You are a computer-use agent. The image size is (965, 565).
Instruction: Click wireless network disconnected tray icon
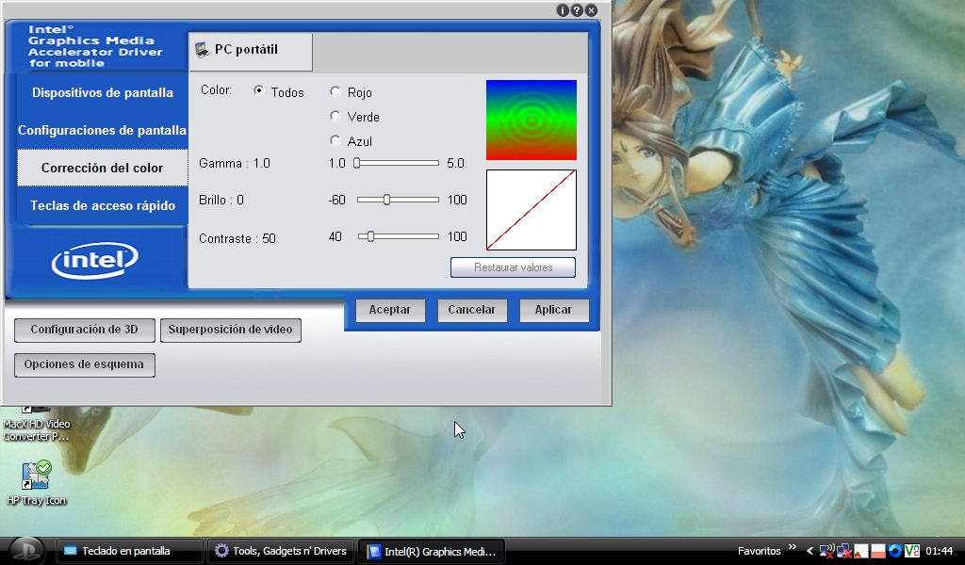(827, 551)
